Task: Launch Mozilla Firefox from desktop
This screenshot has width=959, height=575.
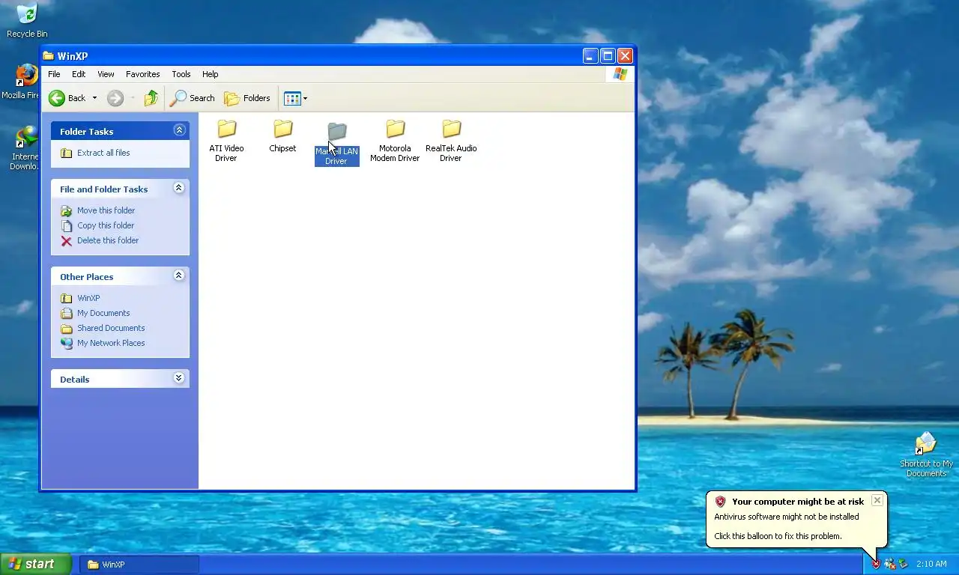Action: (22, 81)
